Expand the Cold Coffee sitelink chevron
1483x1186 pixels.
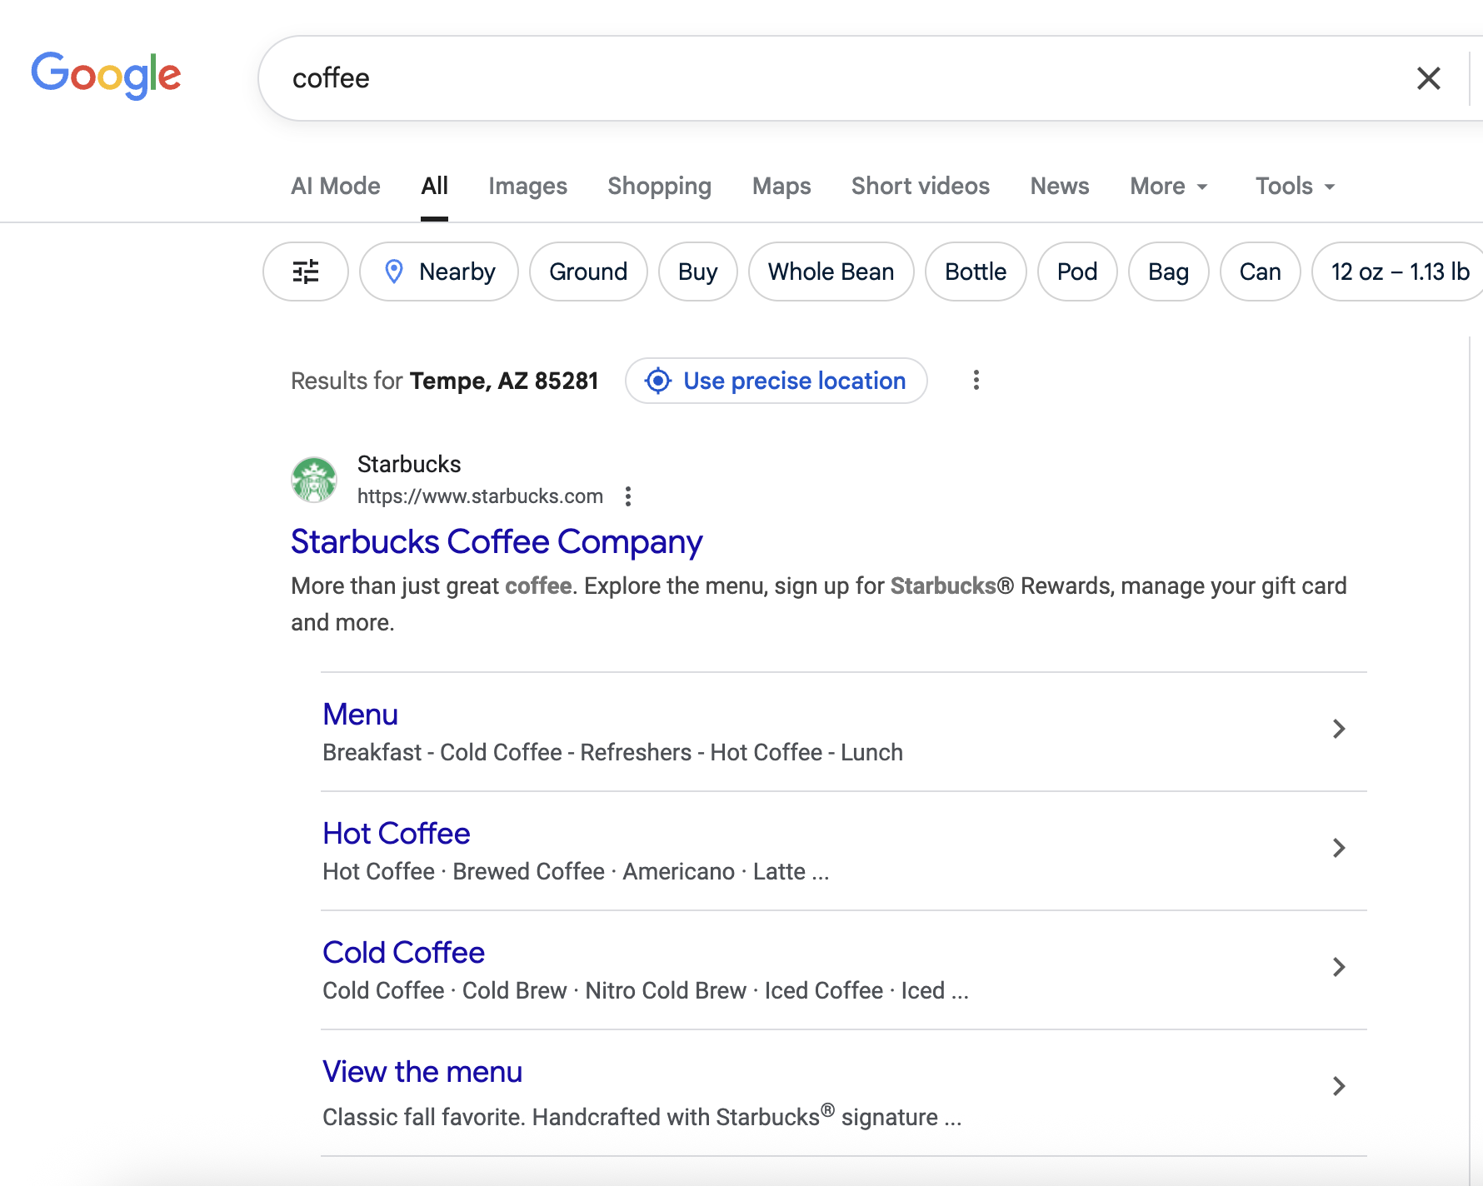(x=1339, y=967)
